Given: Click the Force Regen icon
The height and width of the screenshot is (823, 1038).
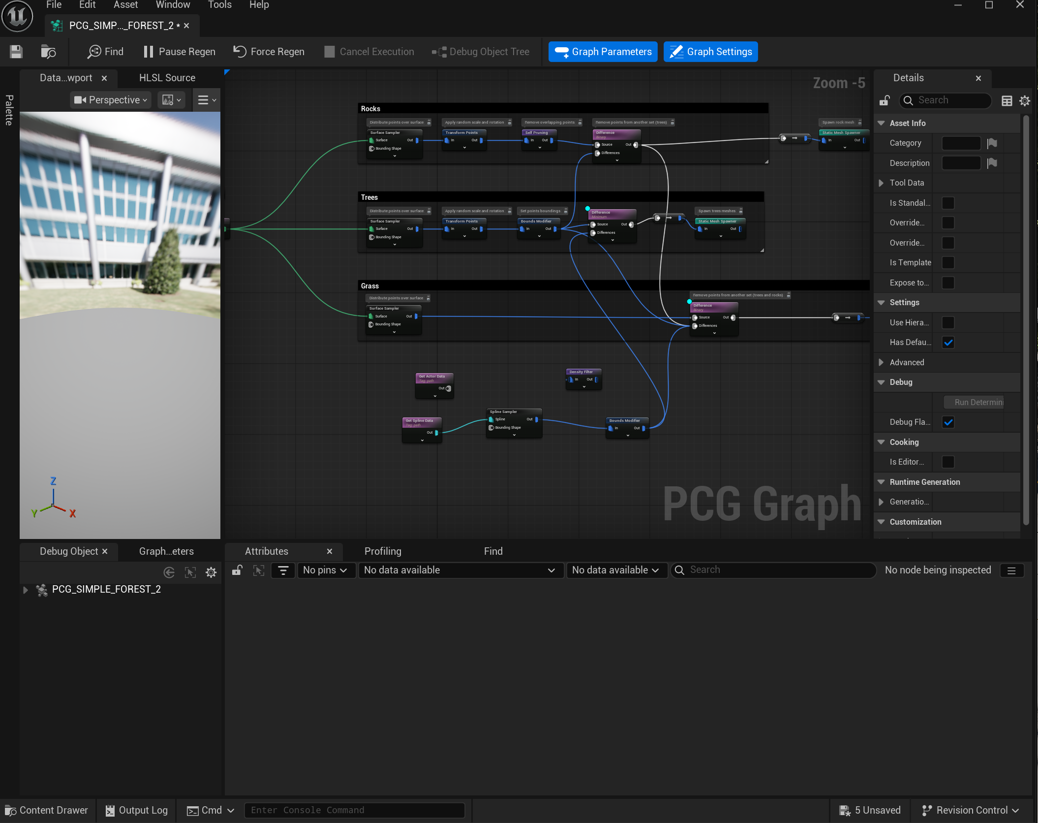Looking at the screenshot, I should pos(240,51).
